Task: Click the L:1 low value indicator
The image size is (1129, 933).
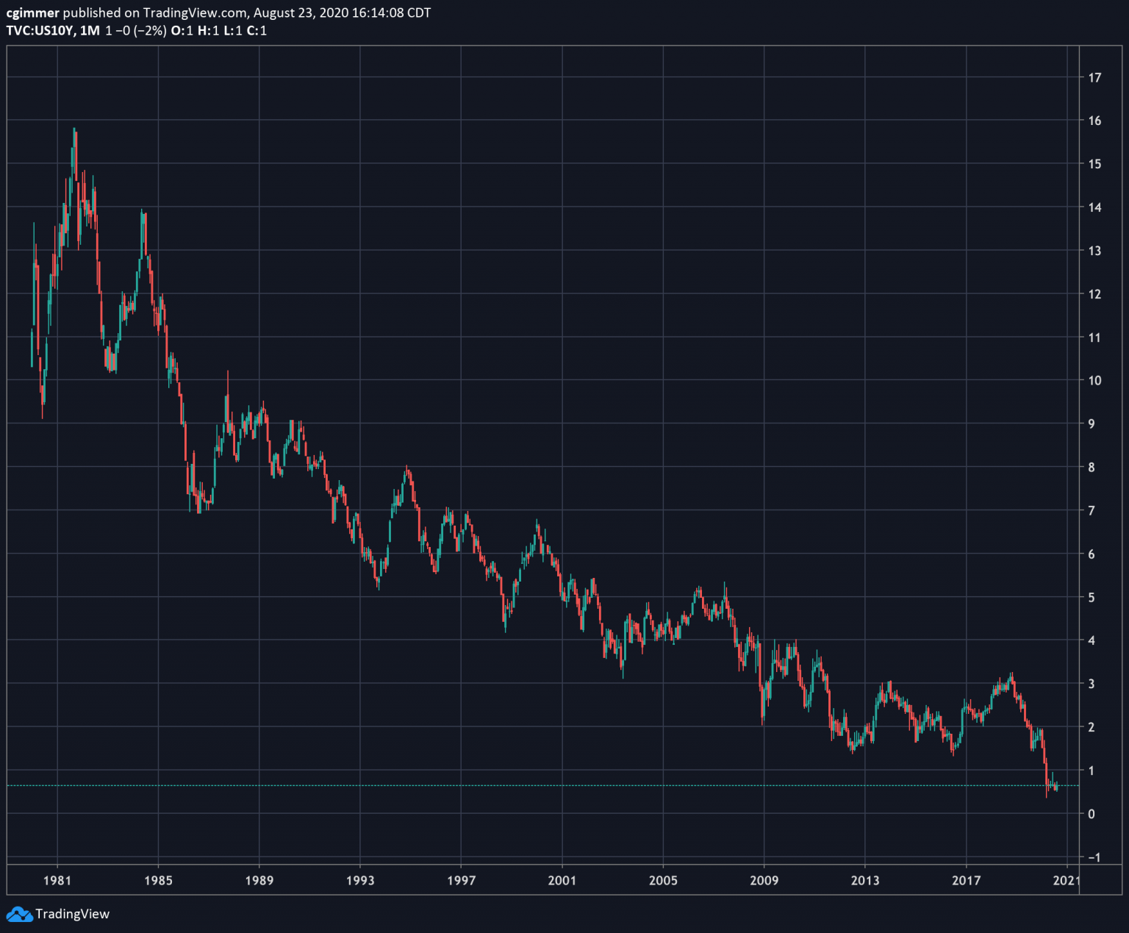Action: tap(234, 31)
